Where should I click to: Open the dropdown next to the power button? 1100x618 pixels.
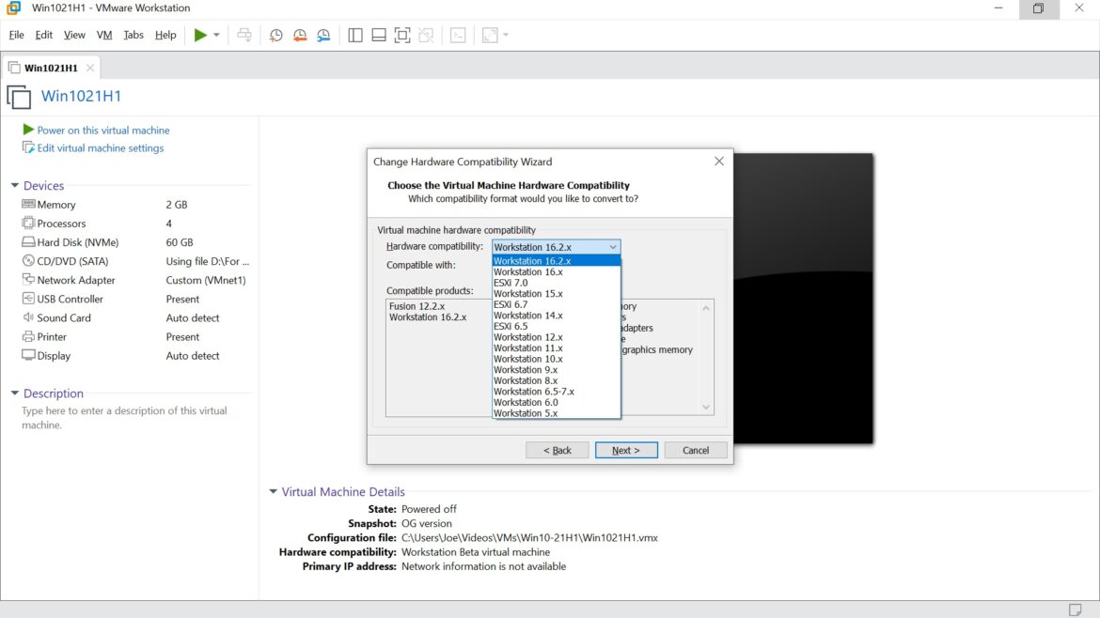[215, 35]
